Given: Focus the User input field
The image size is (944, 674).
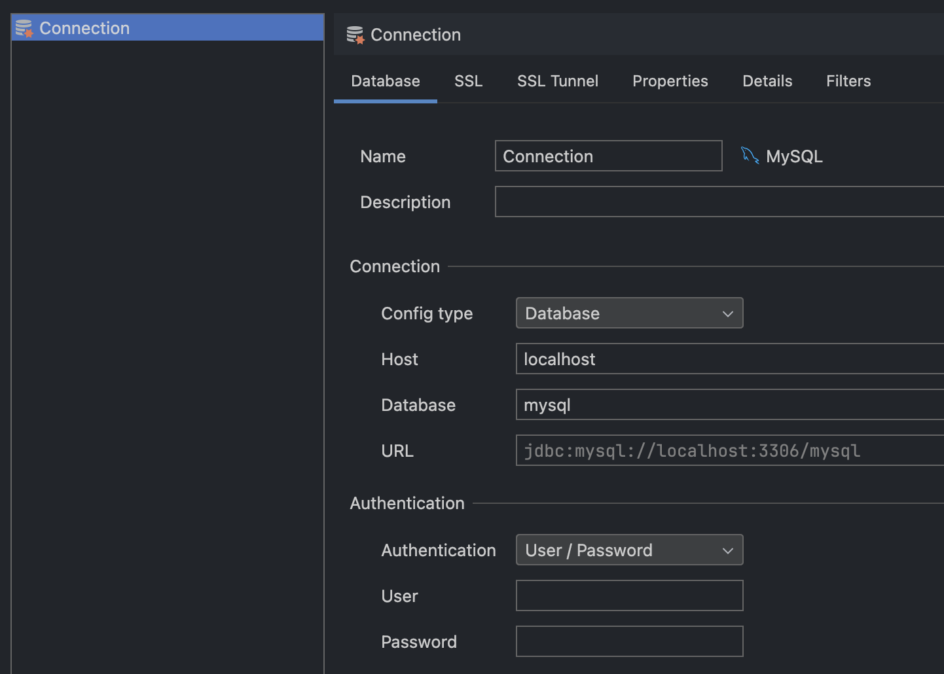Looking at the screenshot, I should (629, 596).
